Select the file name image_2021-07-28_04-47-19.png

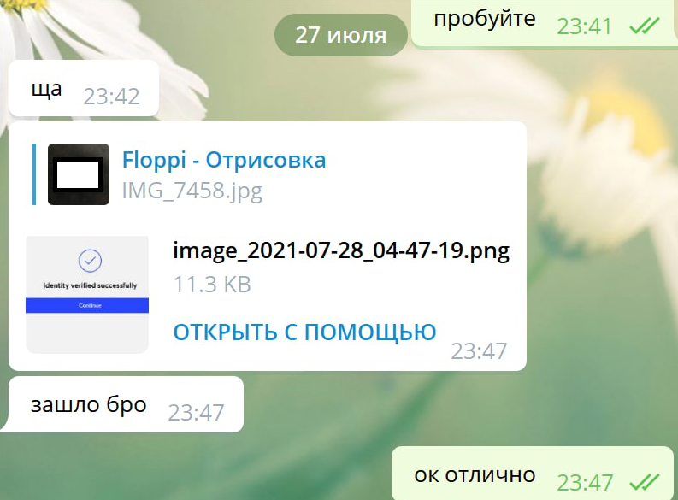tap(341, 250)
